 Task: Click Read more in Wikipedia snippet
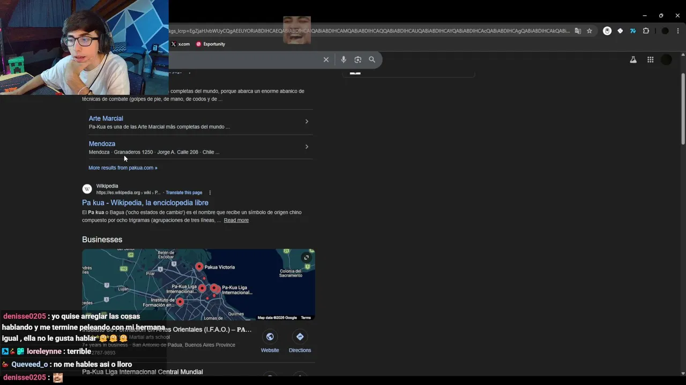(236, 220)
